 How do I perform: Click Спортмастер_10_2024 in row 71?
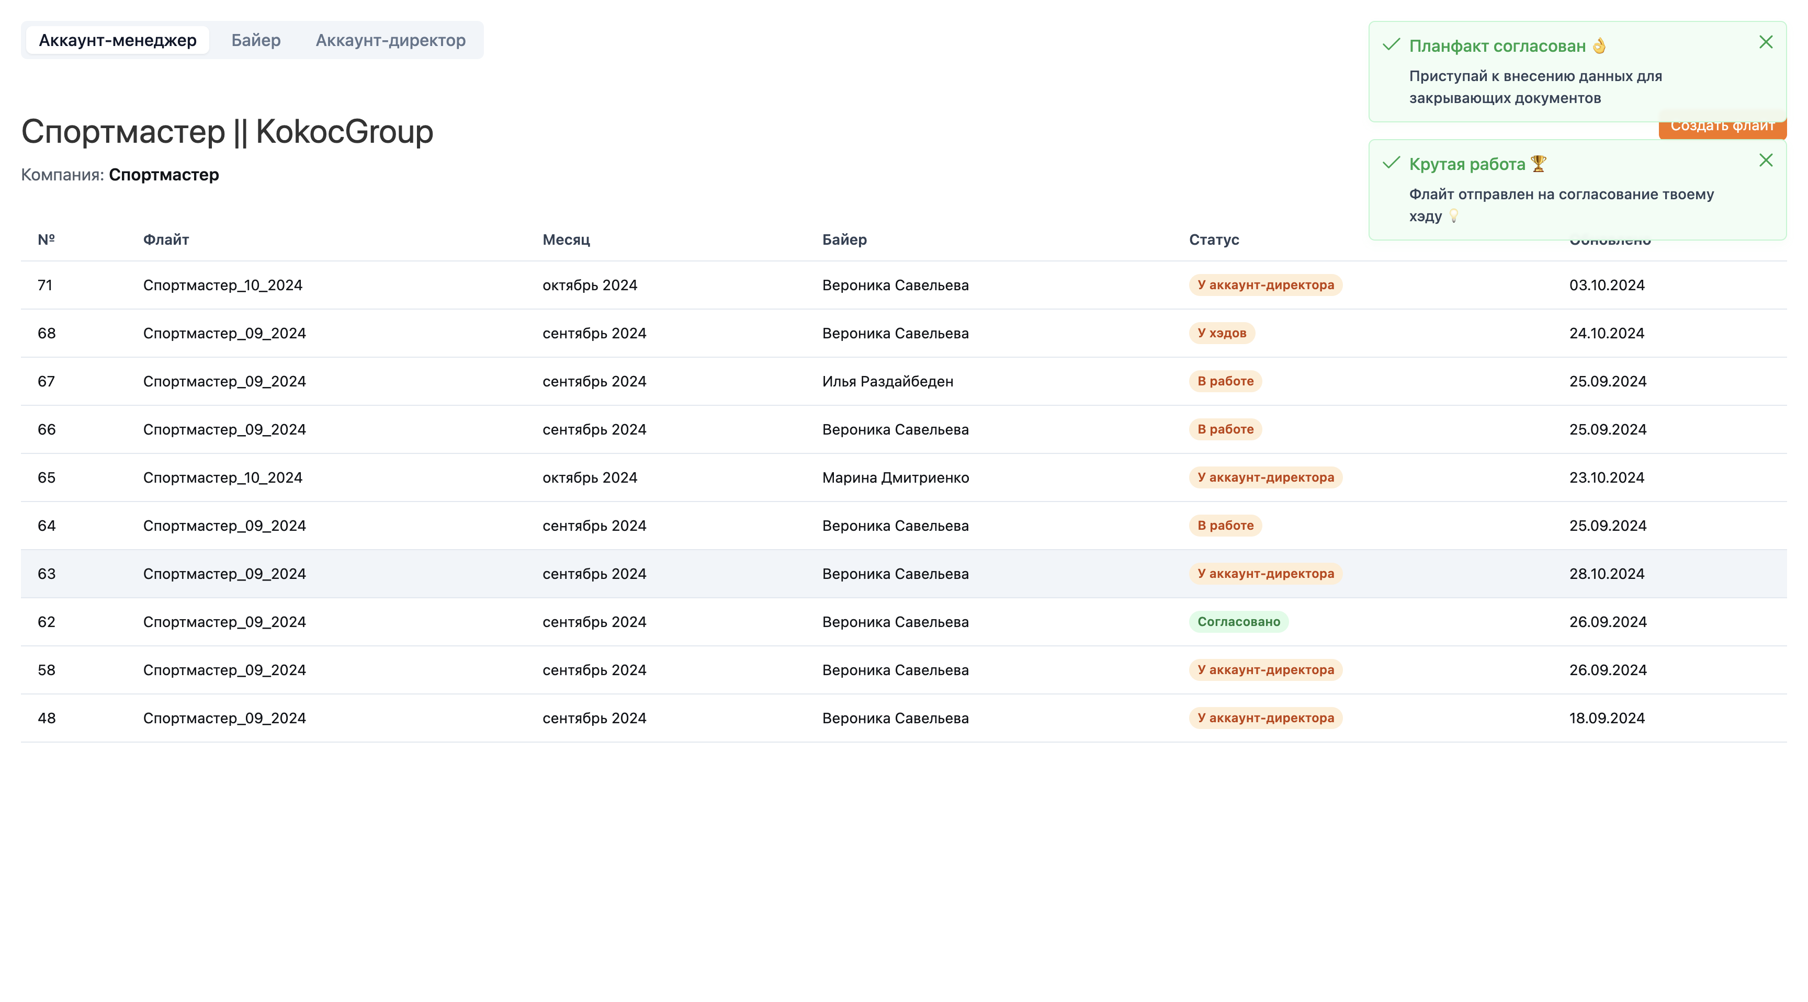click(x=222, y=285)
